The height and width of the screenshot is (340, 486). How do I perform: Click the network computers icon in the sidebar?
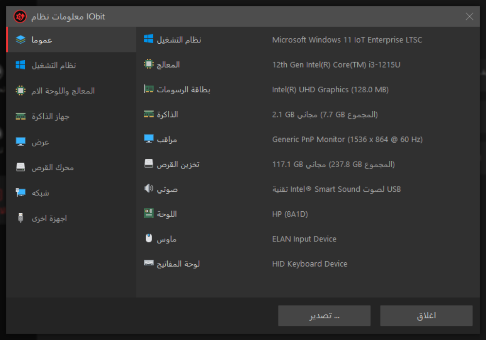click(21, 193)
